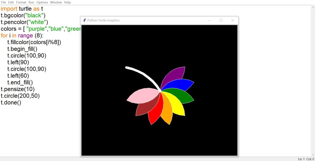Click the Python Turtle Graphics title text
Viewport: 315px width, 161px height.
(103, 20)
